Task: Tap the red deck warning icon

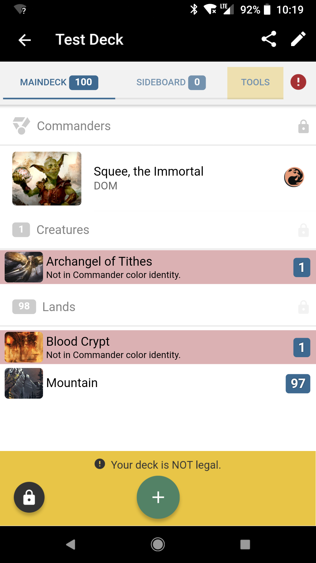Action: coord(298,82)
